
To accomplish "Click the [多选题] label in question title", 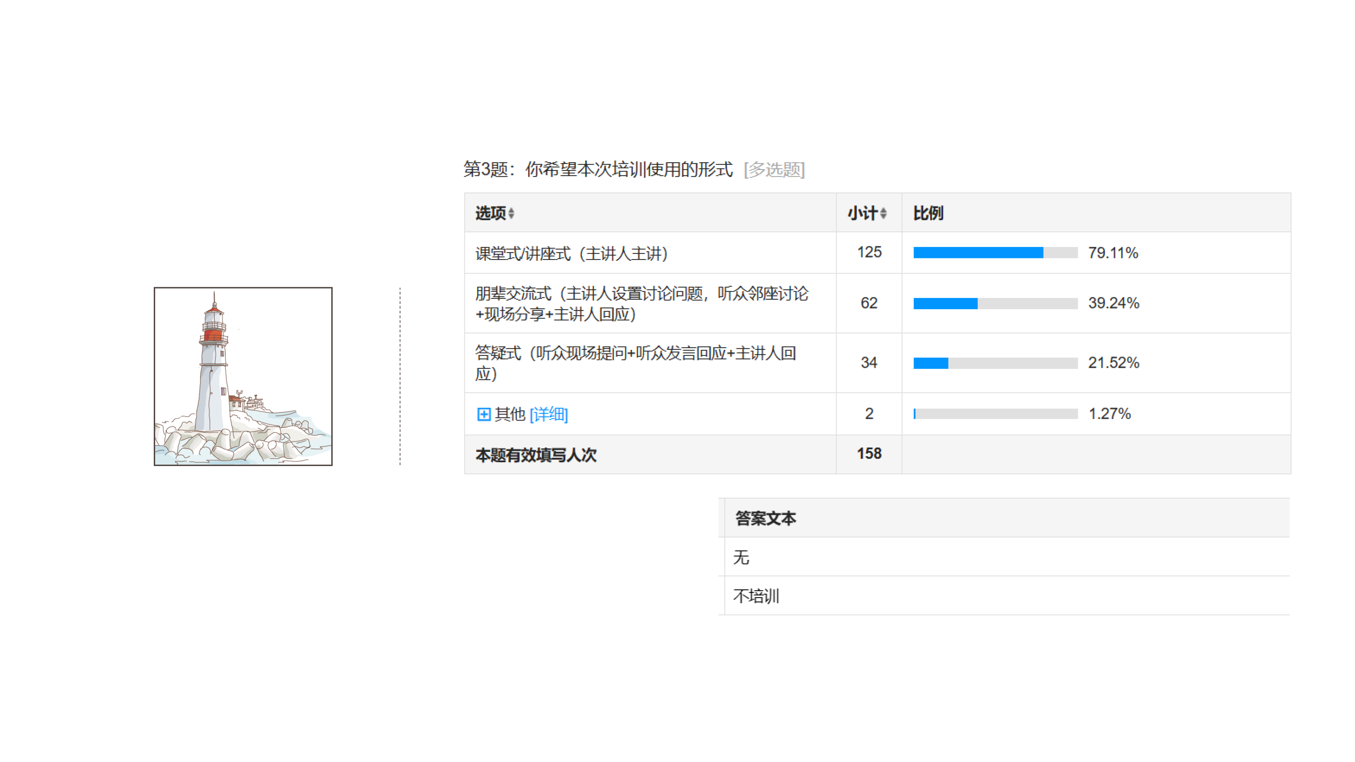I will coord(774,170).
